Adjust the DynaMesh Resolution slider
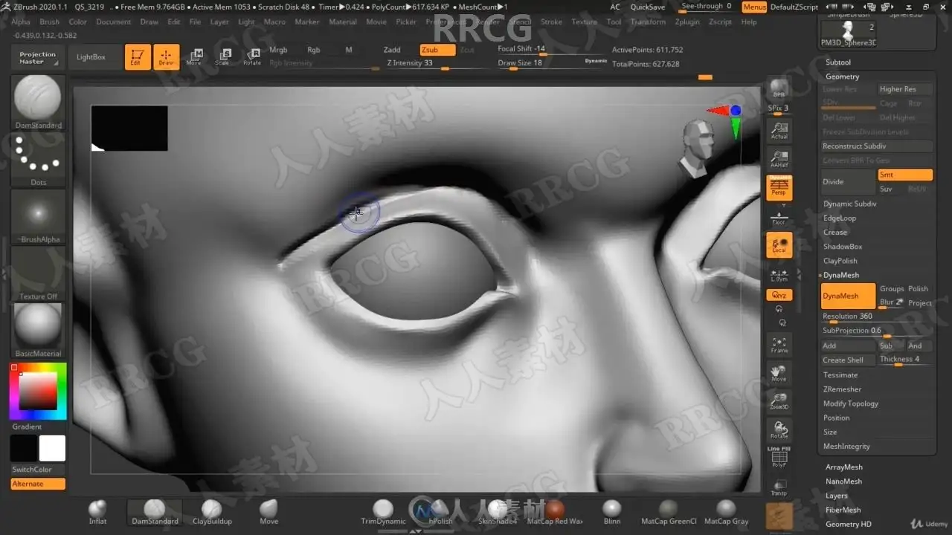 (877, 317)
